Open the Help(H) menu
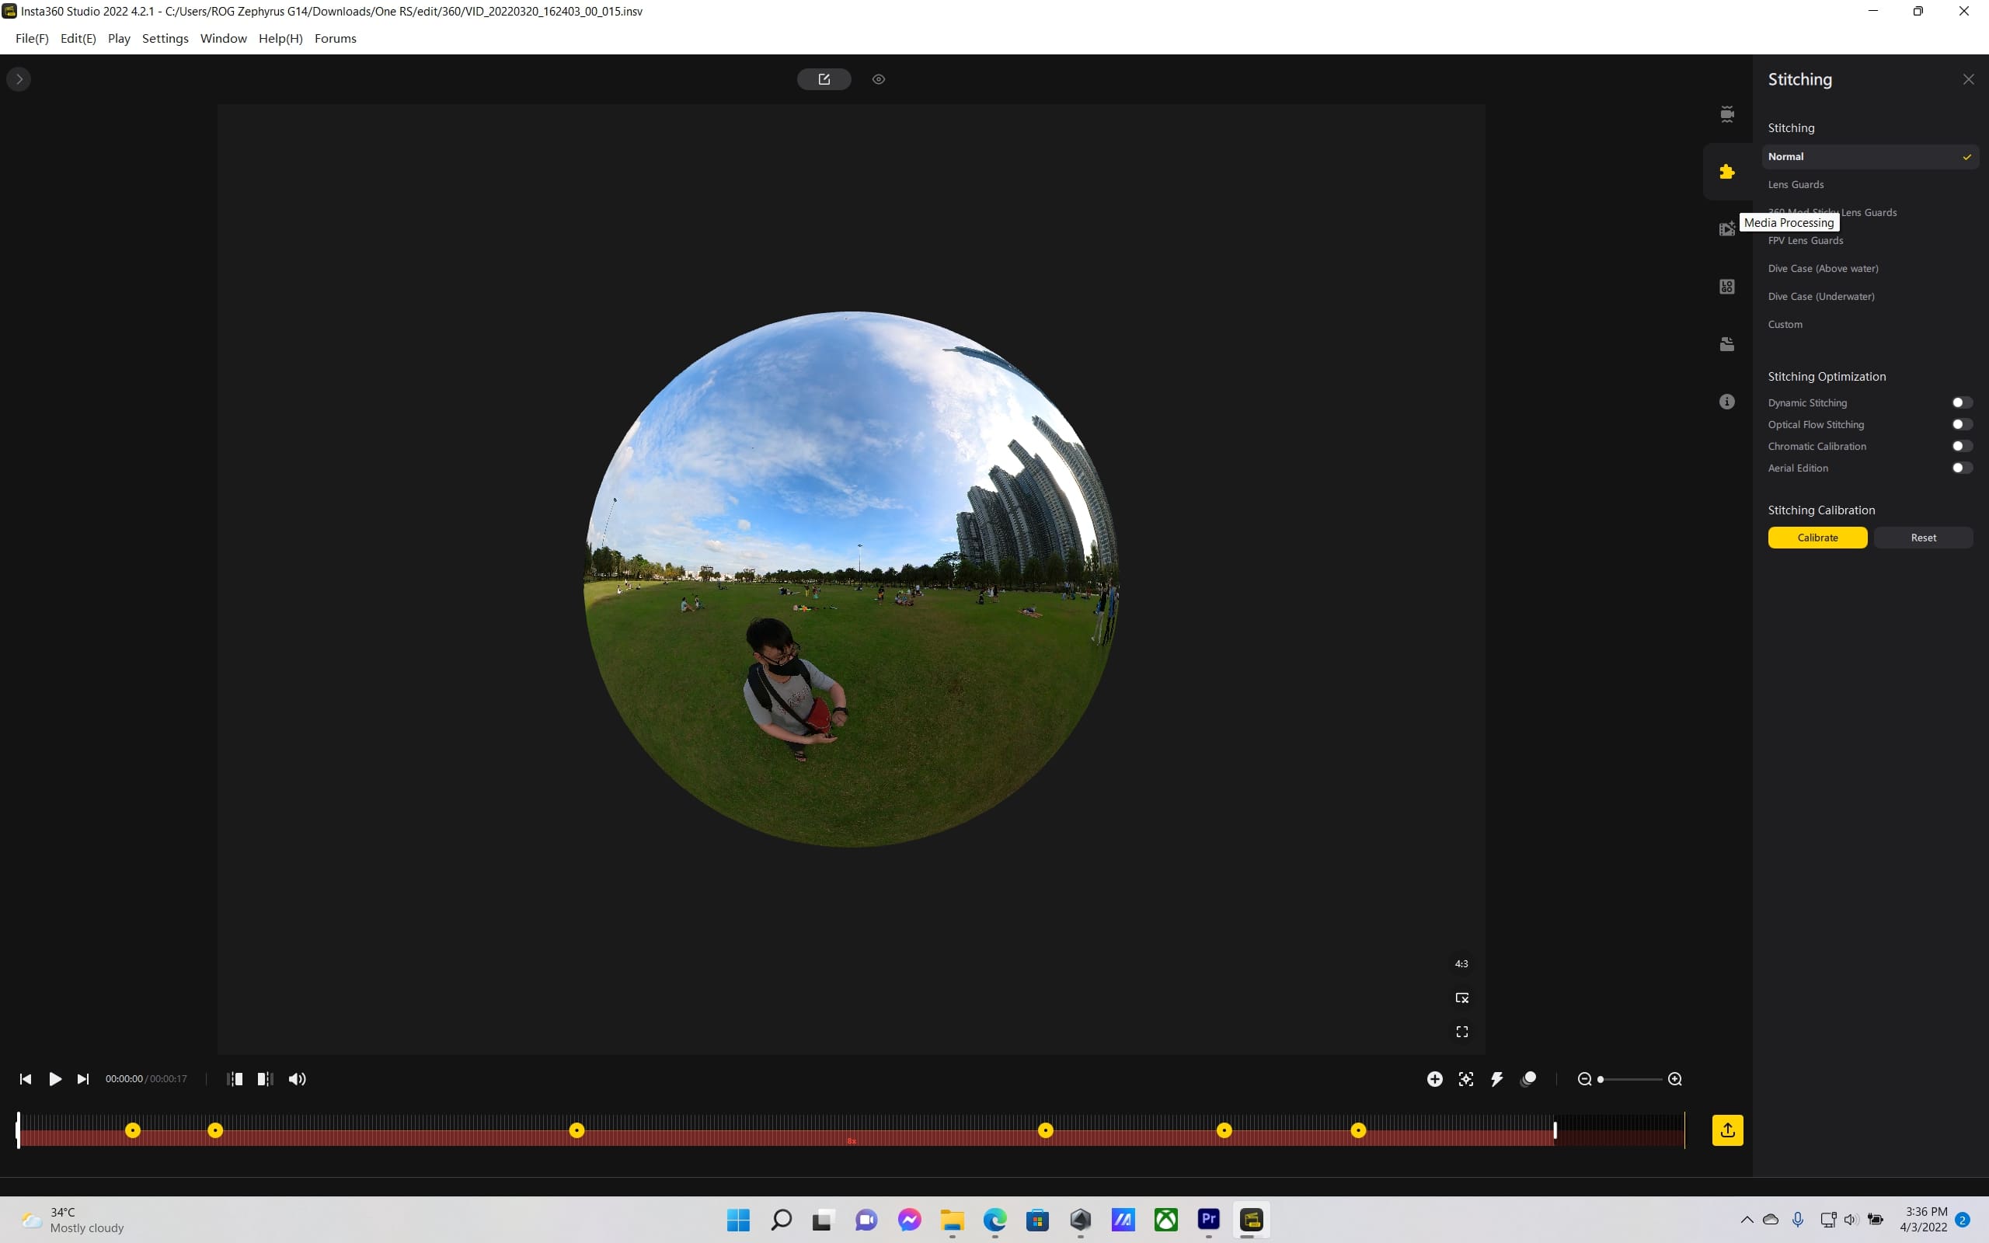The height and width of the screenshot is (1243, 1989). pyautogui.click(x=280, y=39)
